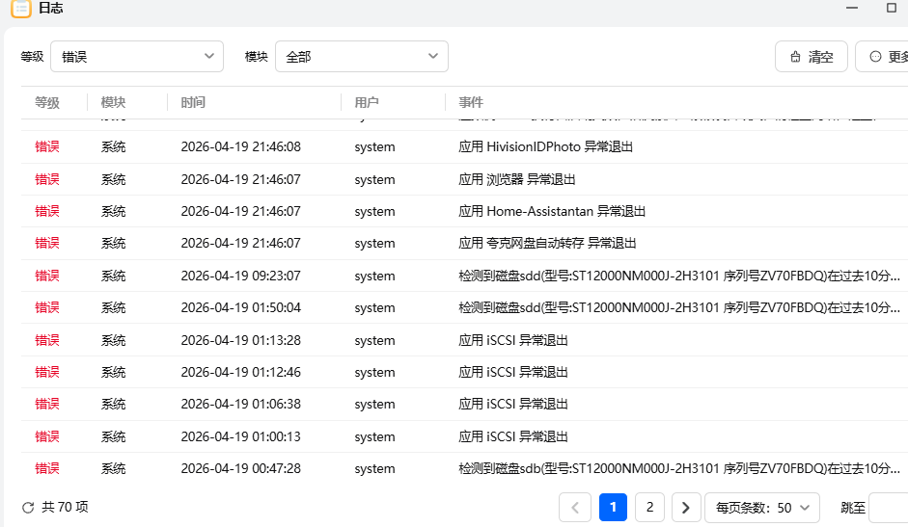Click the refresh icon beside 共 70 项
Image resolution: width=908 pixels, height=527 pixels.
(x=28, y=508)
